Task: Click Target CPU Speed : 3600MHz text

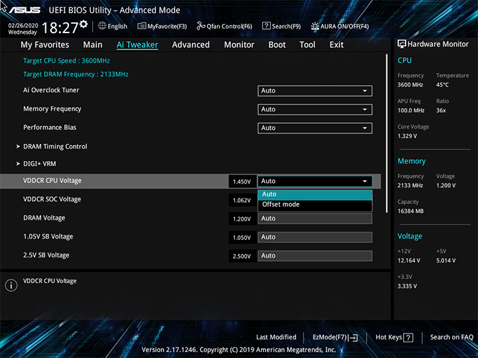Action: (66, 60)
